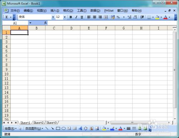
Task: Open the 绘图(R) drawing menu
Action: 10,128
